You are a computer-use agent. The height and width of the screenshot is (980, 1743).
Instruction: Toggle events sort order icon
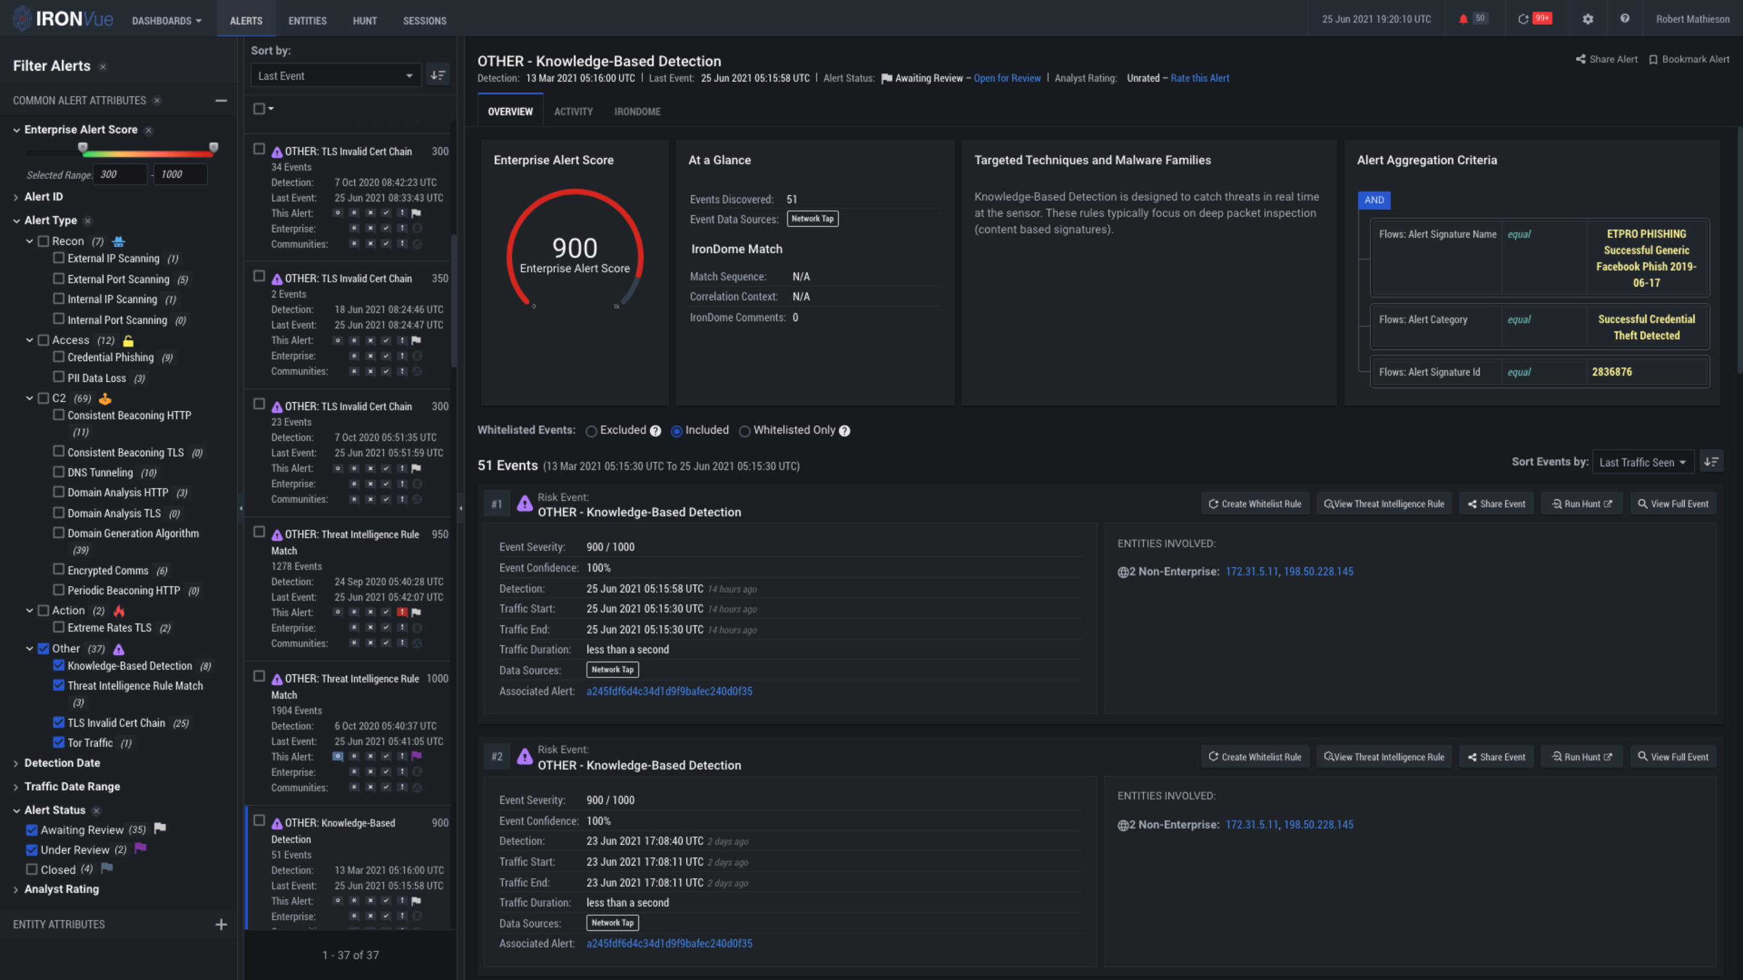1711,462
